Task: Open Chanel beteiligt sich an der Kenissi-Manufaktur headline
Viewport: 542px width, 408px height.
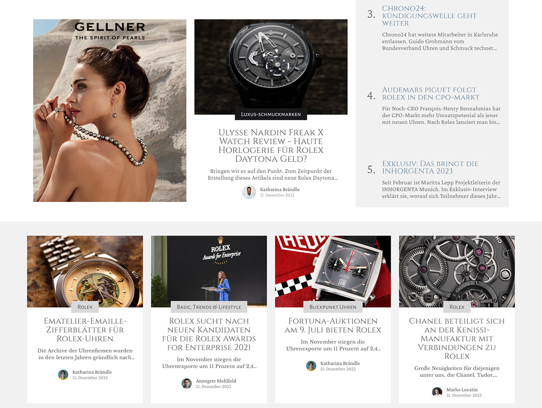Action: point(457,339)
